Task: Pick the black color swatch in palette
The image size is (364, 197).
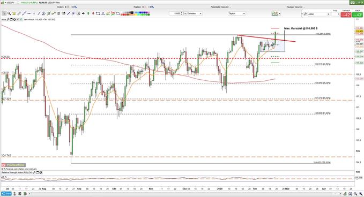Action: (132, 12)
